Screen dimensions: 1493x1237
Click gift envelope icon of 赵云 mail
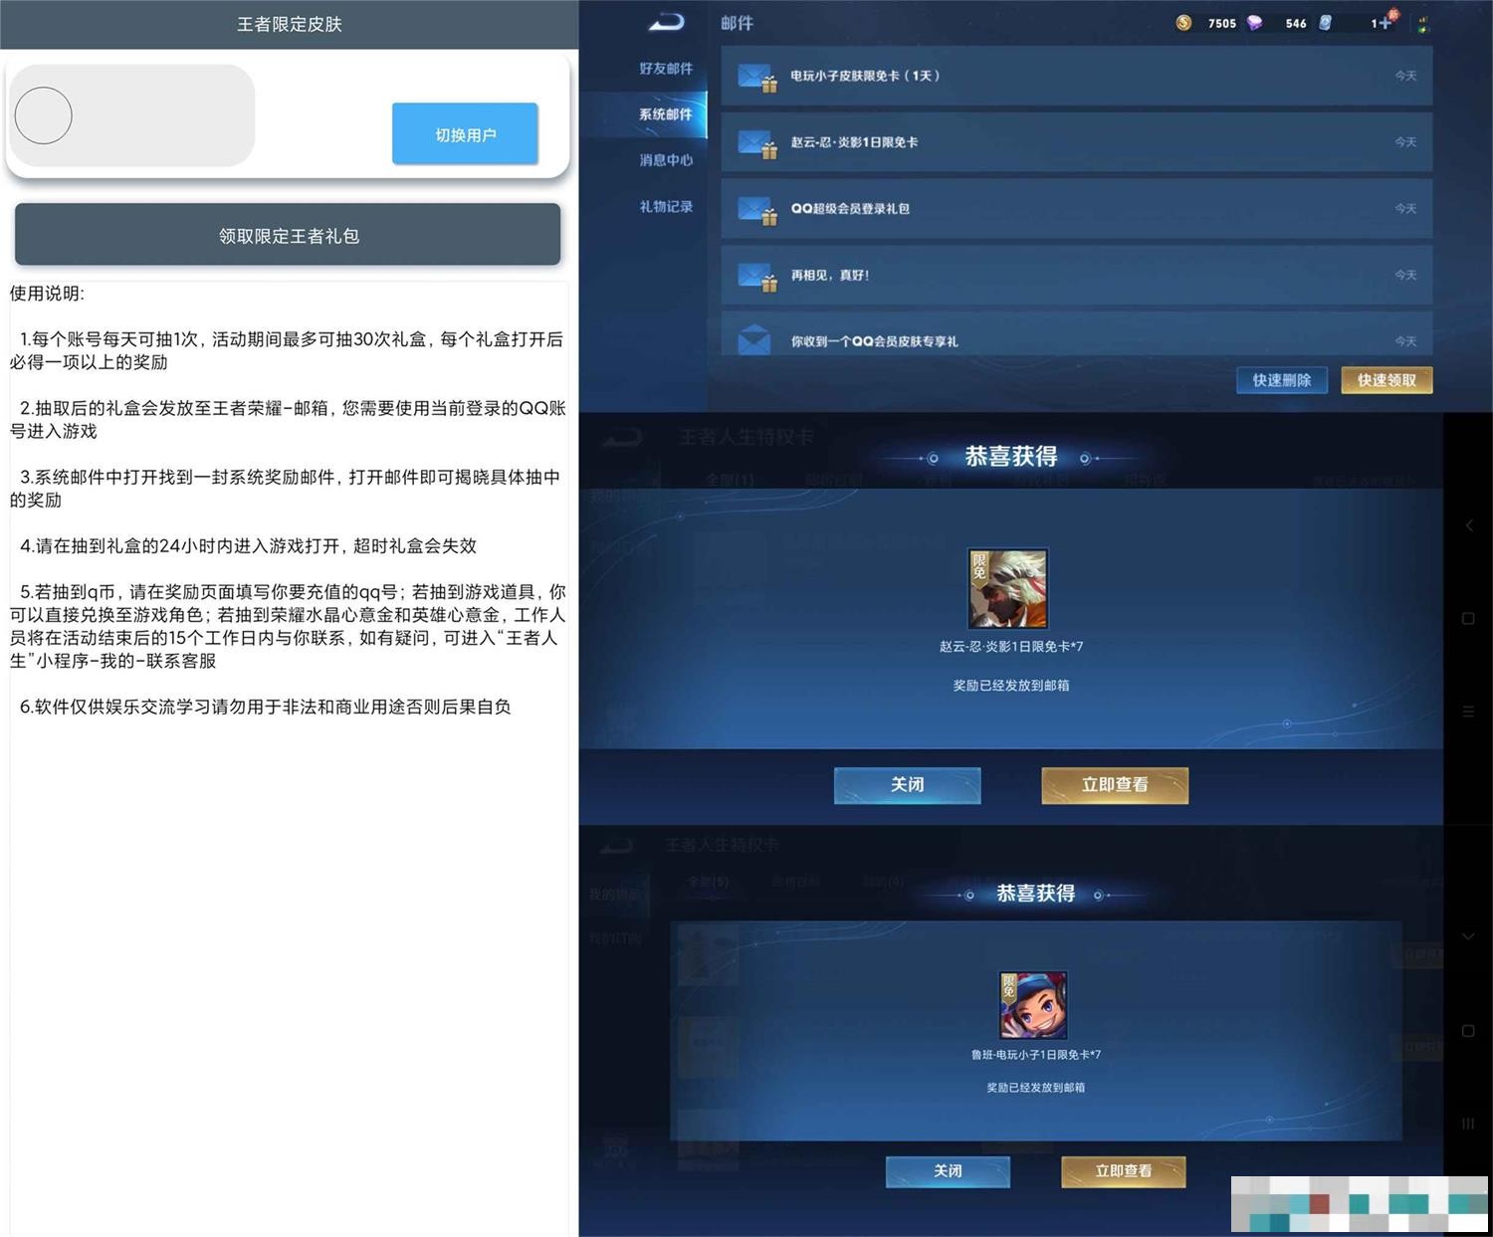coord(756,144)
